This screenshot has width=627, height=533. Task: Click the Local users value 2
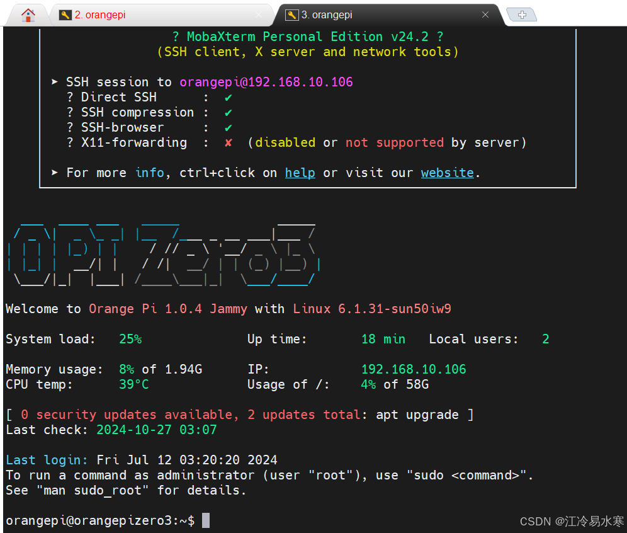(x=545, y=340)
